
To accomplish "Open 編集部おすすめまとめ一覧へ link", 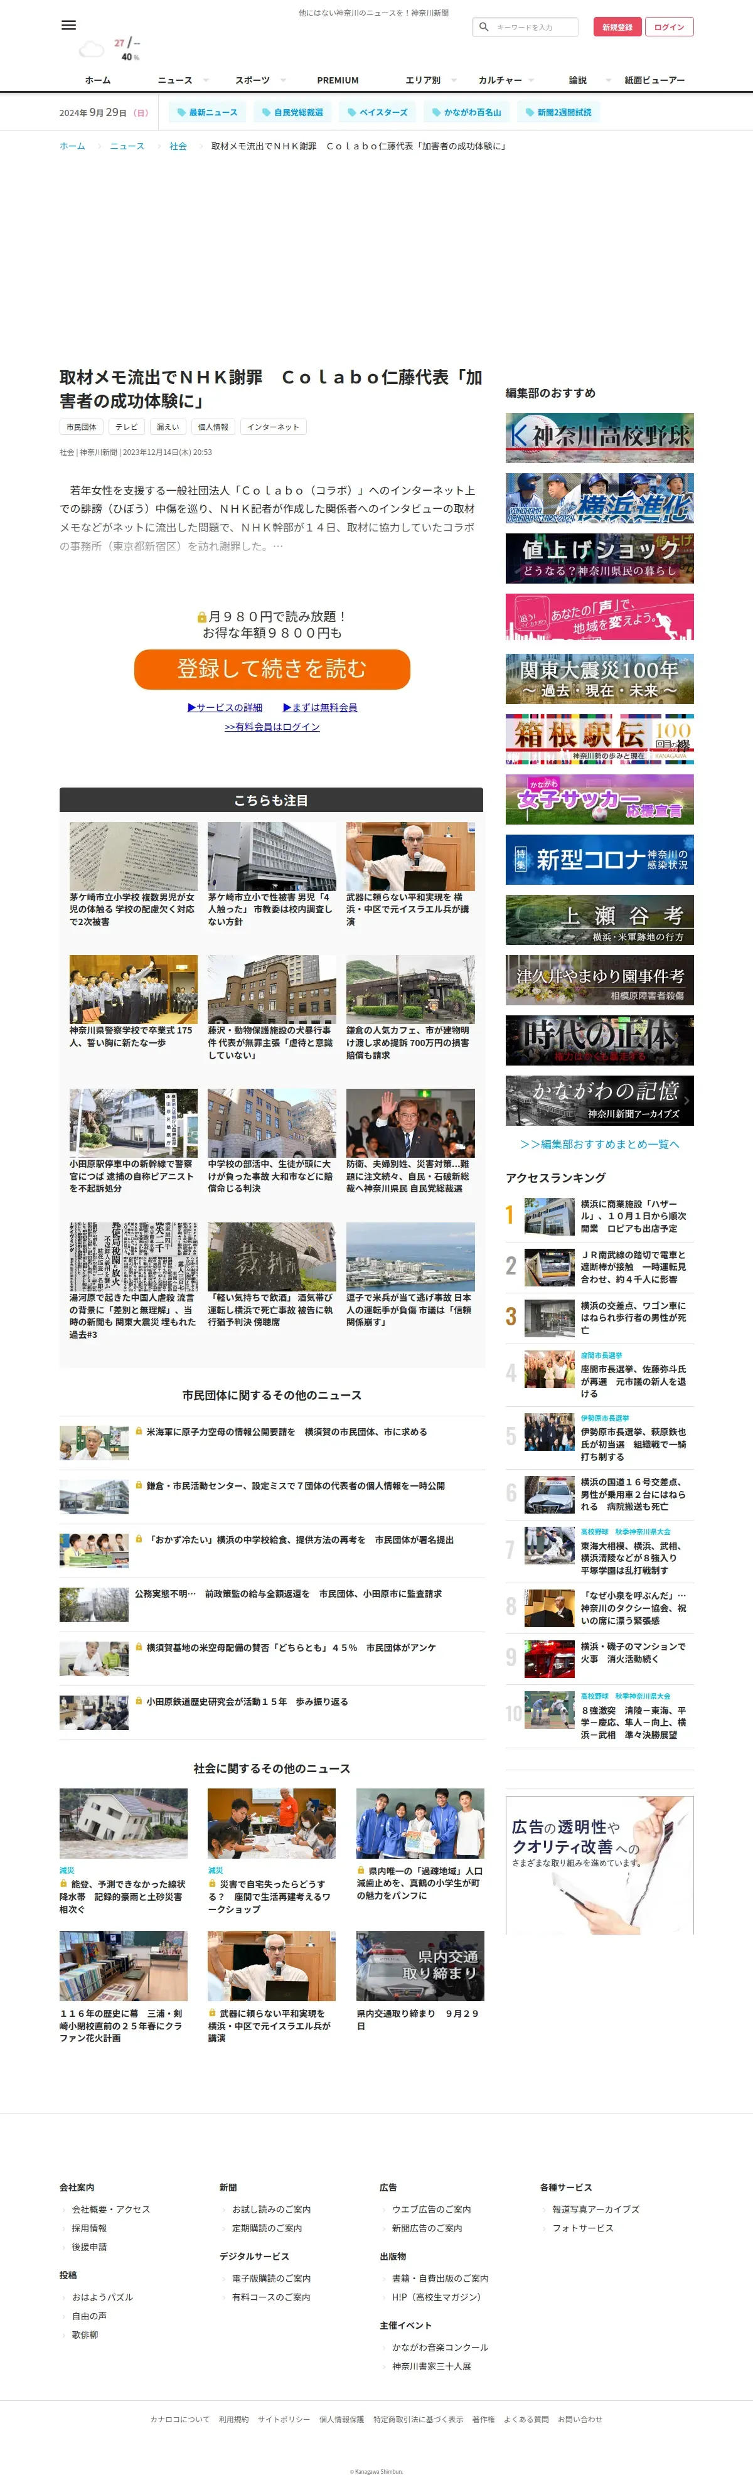I will click(x=600, y=1144).
